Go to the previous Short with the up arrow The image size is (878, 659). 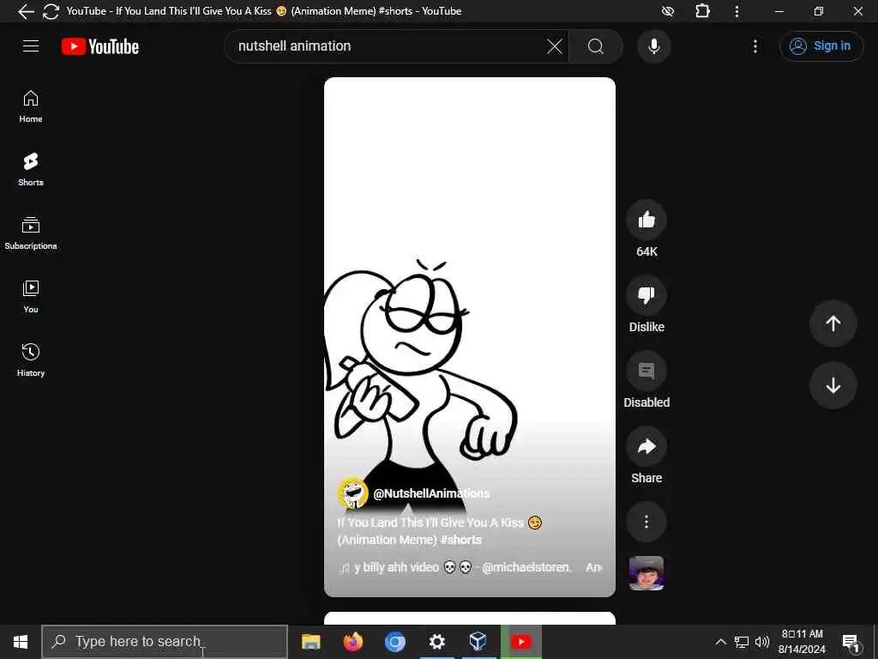pos(833,323)
